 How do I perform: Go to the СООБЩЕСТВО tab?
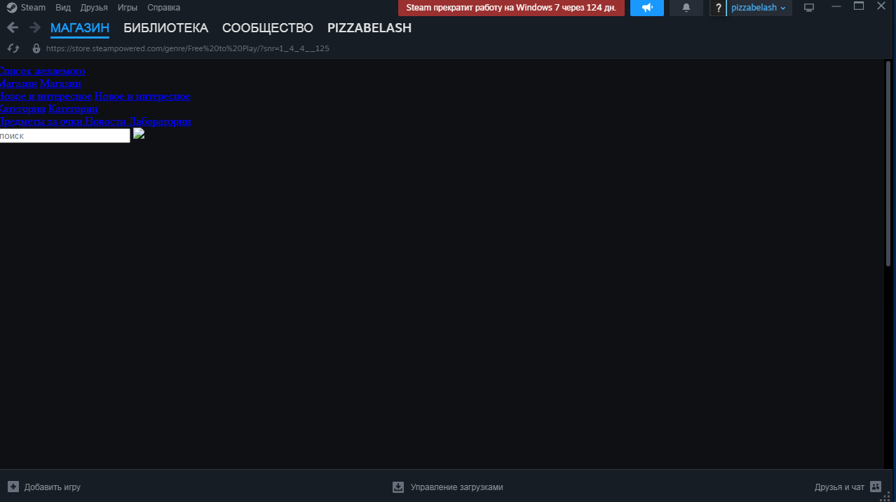coord(267,28)
